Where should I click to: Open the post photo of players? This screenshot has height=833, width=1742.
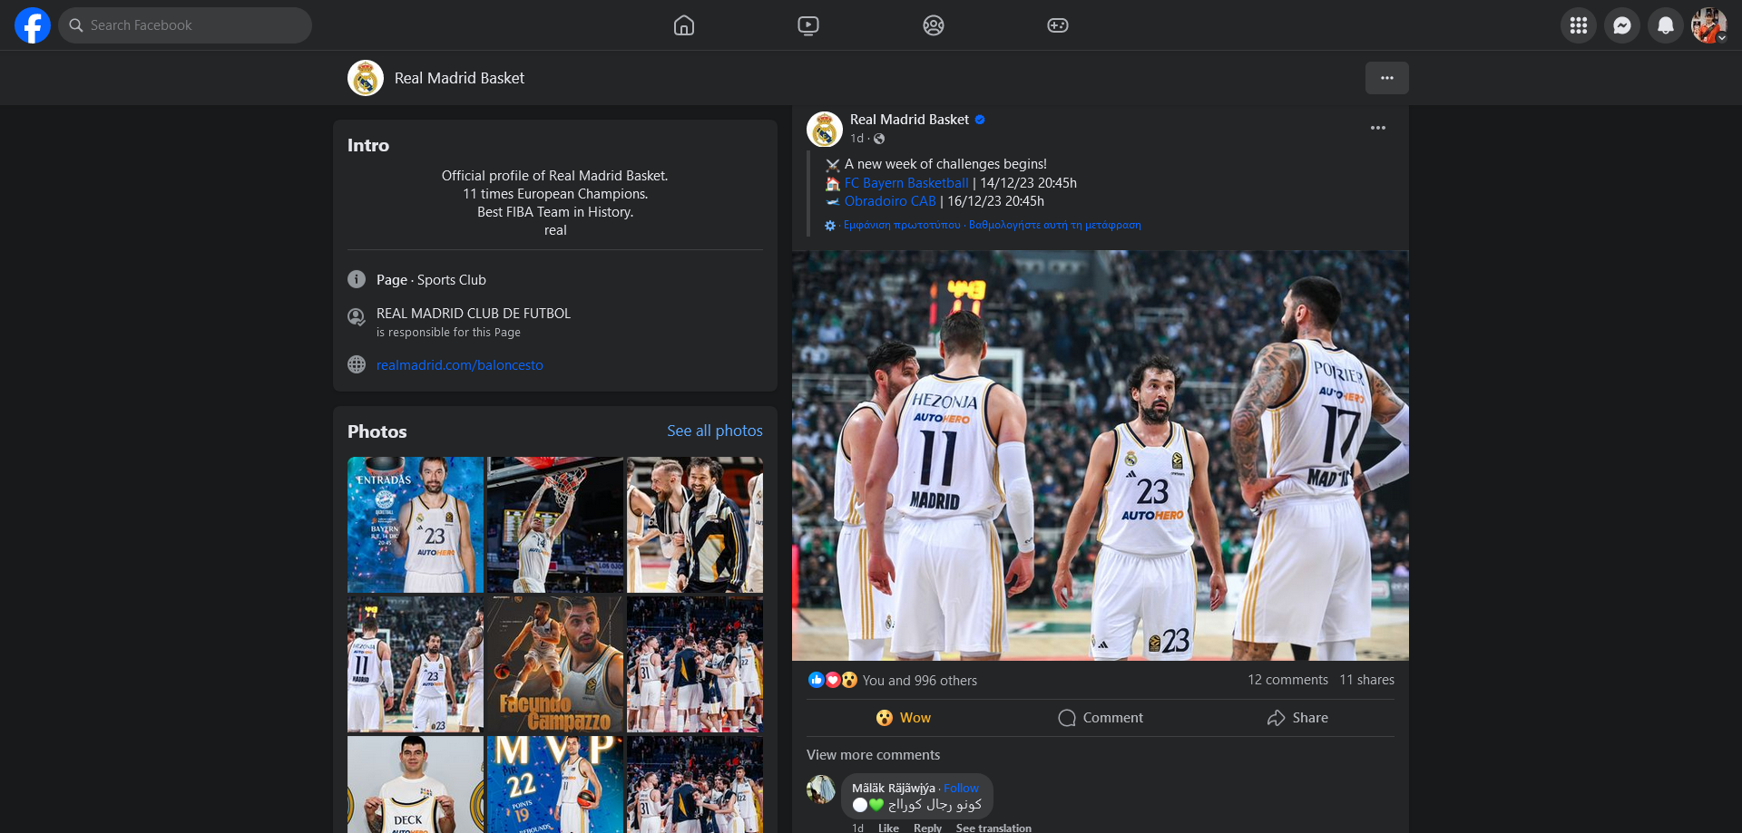[1101, 455]
